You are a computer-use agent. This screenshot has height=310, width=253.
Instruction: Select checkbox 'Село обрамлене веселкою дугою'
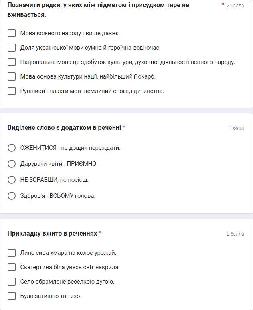pyautogui.click(x=12, y=282)
